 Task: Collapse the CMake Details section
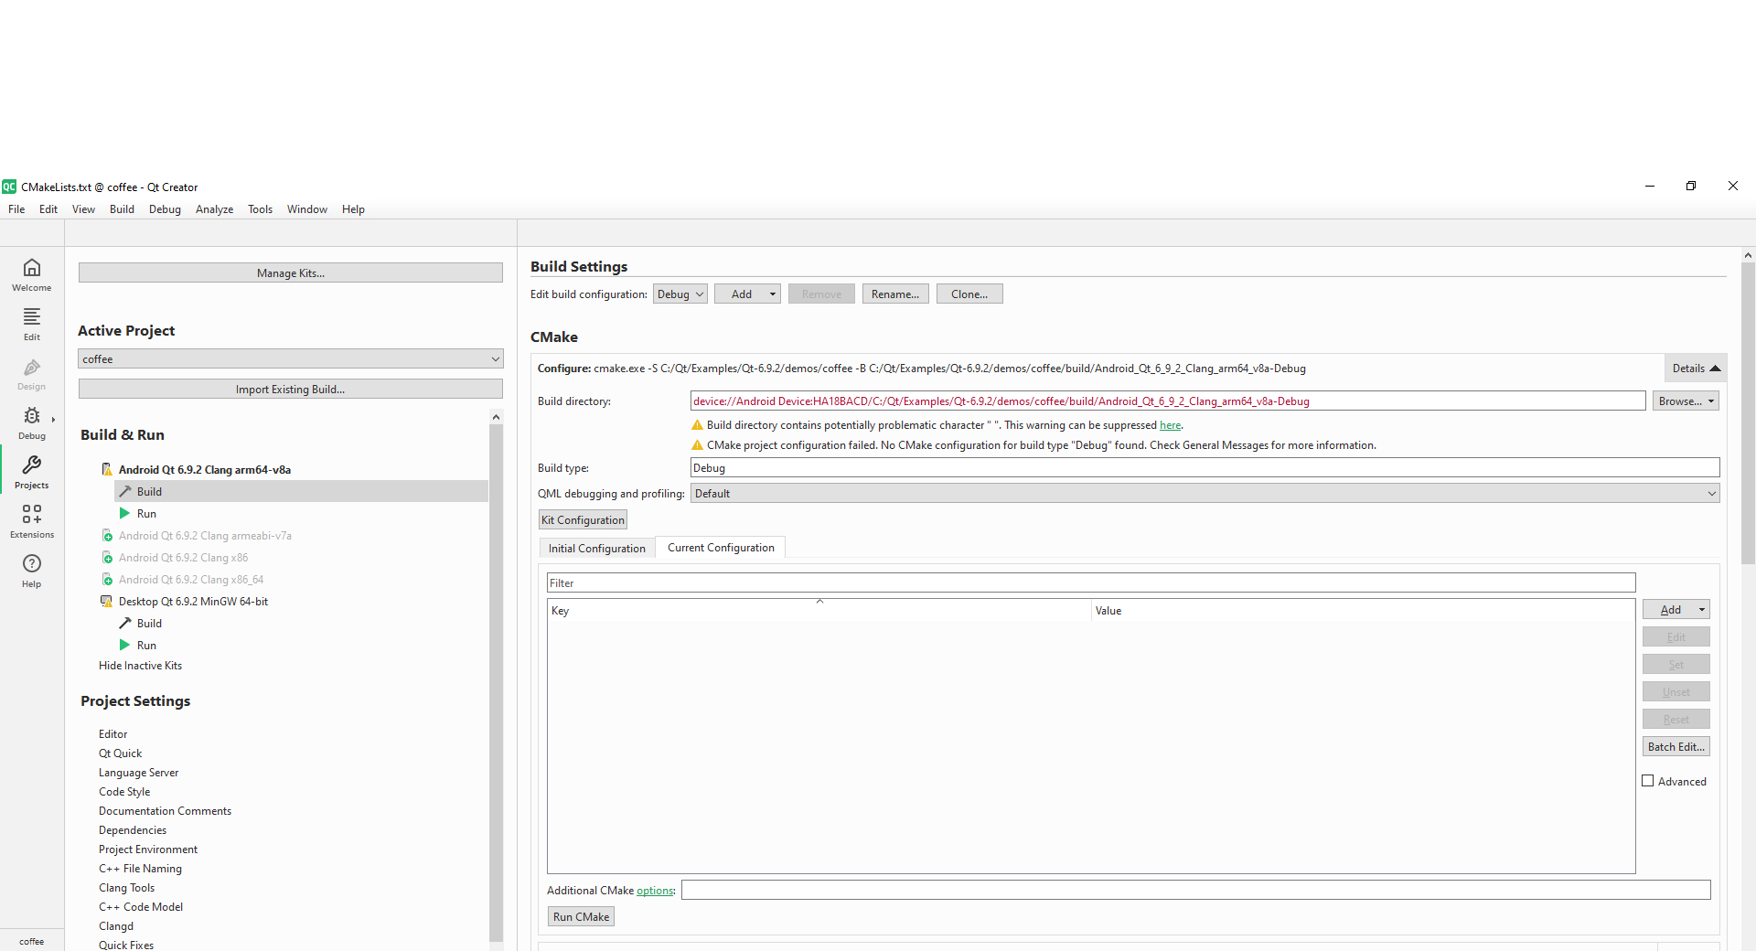(1696, 369)
